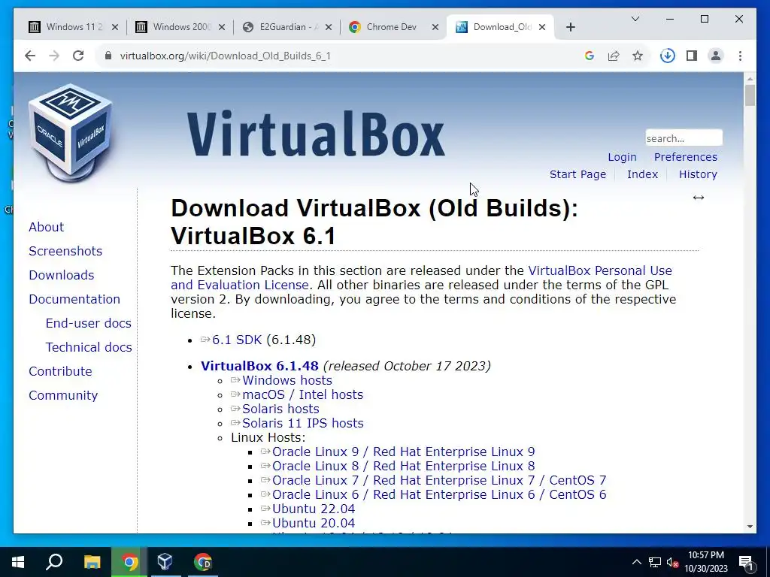Go to Start Page link
Viewport: 770px width, 577px height.
(578, 174)
